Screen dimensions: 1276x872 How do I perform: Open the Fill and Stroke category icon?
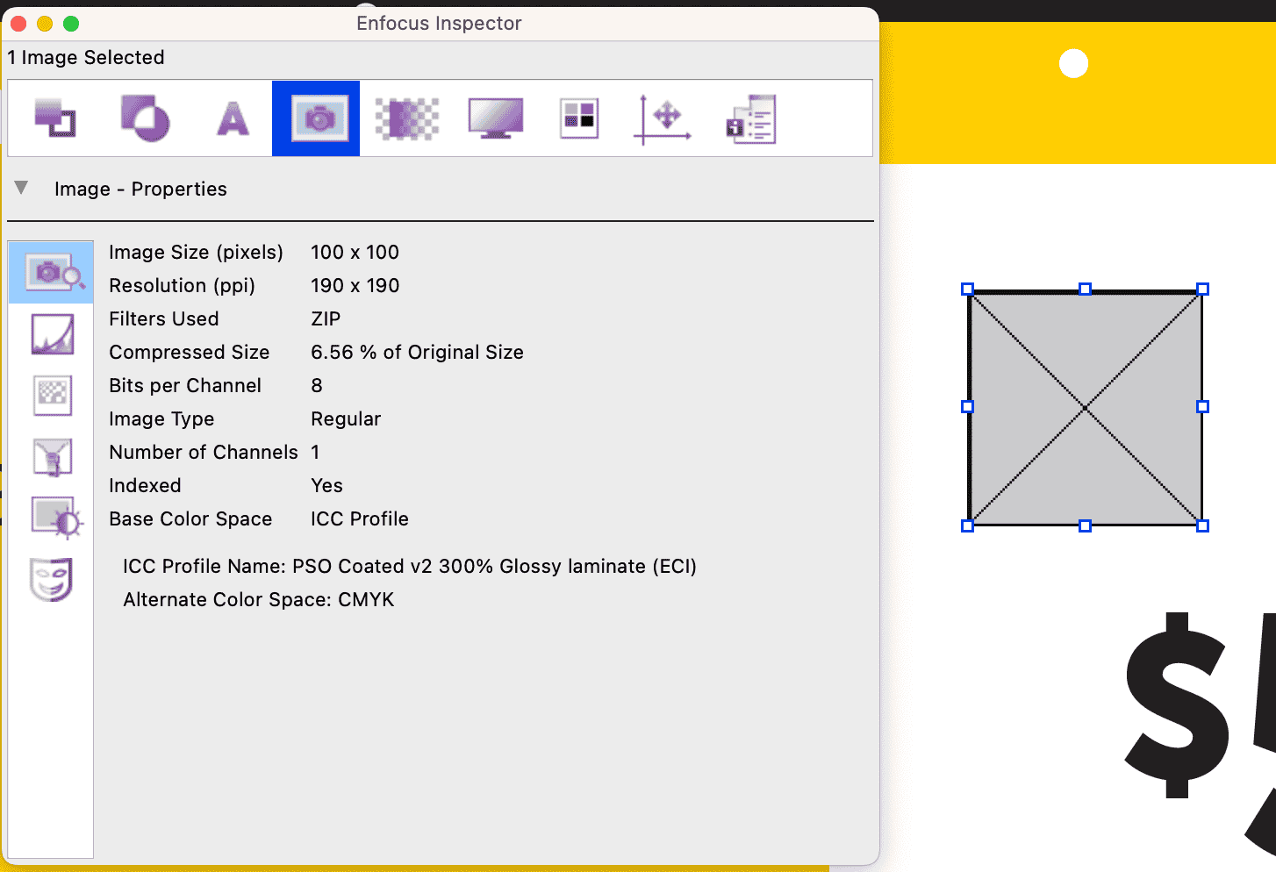click(x=54, y=118)
